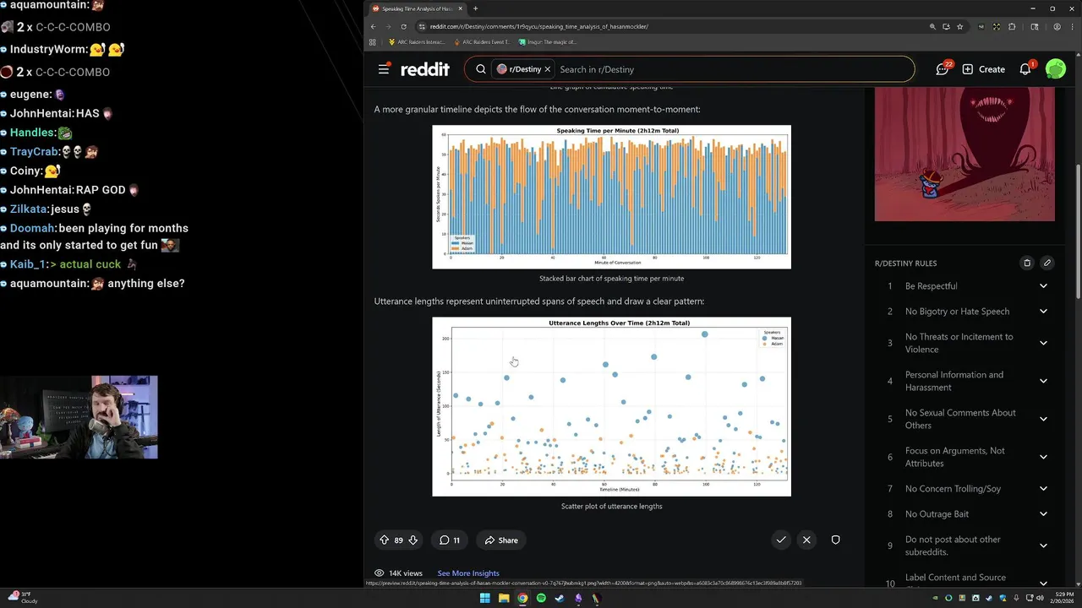This screenshot has width=1082, height=608.
Task: Open See More Insights link
Action: click(x=468, y=573)
